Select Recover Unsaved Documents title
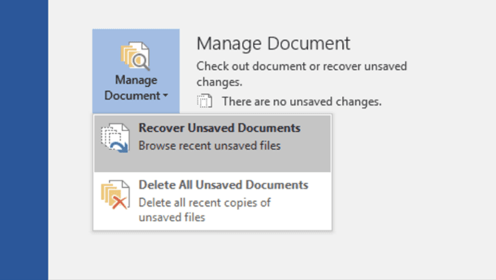This screenshot has width=496, height=280. click(x=219, y=128)
